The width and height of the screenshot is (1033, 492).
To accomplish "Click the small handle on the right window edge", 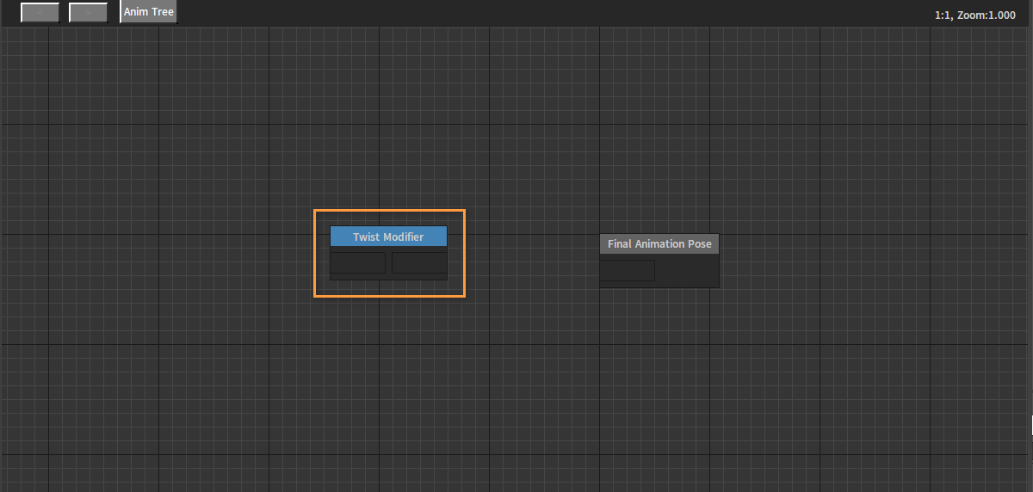I will point(1030,424).
